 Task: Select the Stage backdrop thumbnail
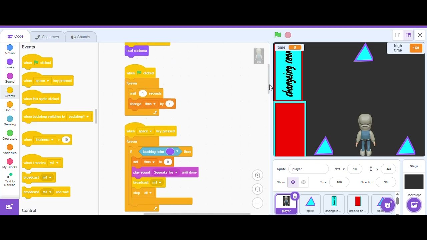coord(414,182)
